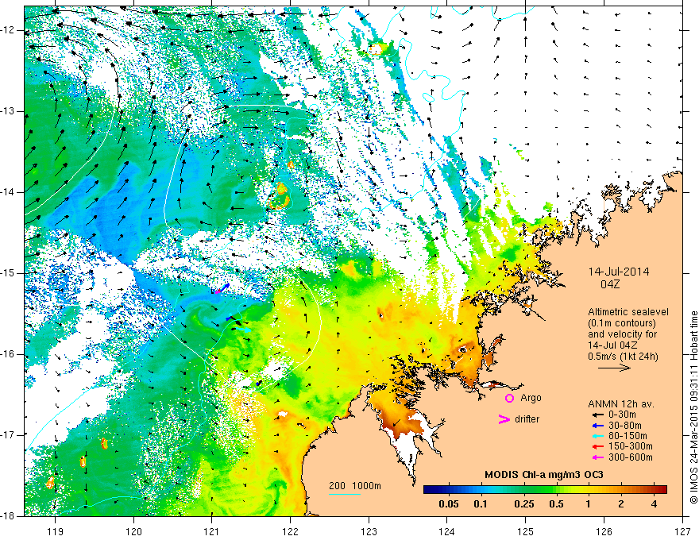The height and width of the screenshot is (540, 699).
Task: Click the -12 latitude axis label
Action: [x=9, y=30]
